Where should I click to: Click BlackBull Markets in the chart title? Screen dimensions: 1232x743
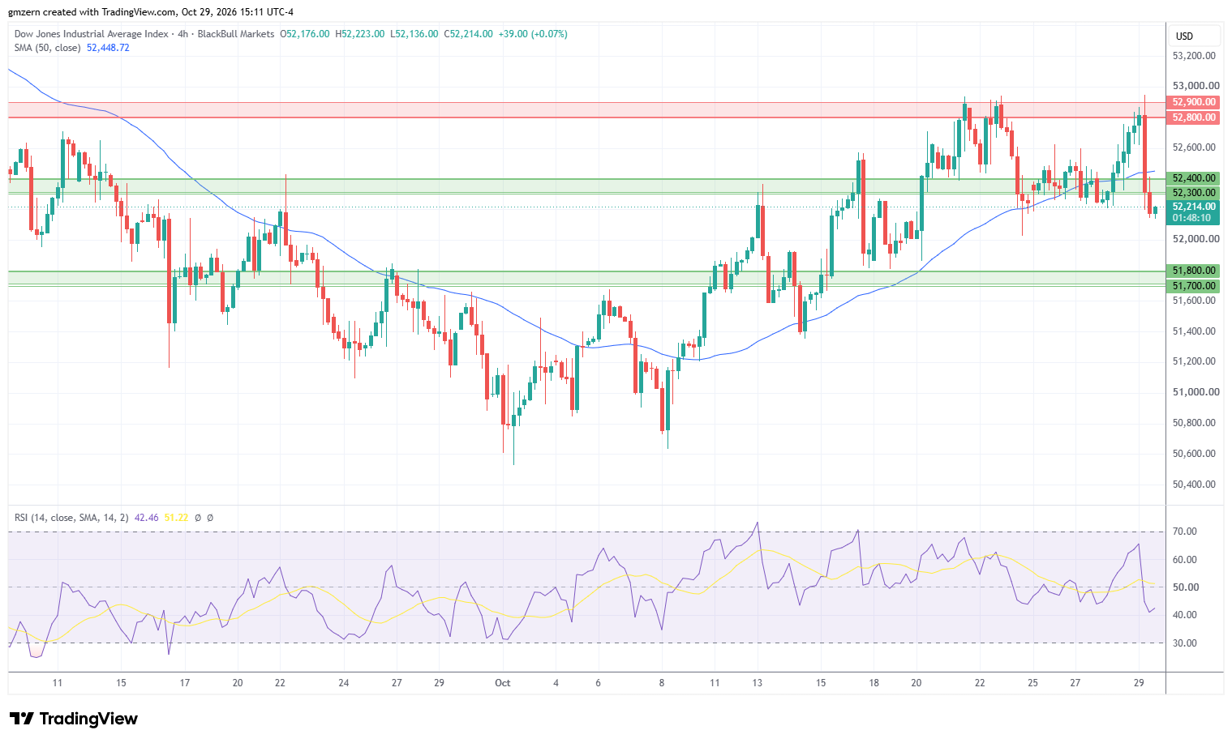[236, 34]
